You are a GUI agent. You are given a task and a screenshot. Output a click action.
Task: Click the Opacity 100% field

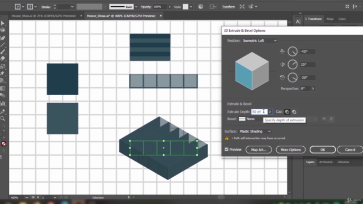pos(160,7)
